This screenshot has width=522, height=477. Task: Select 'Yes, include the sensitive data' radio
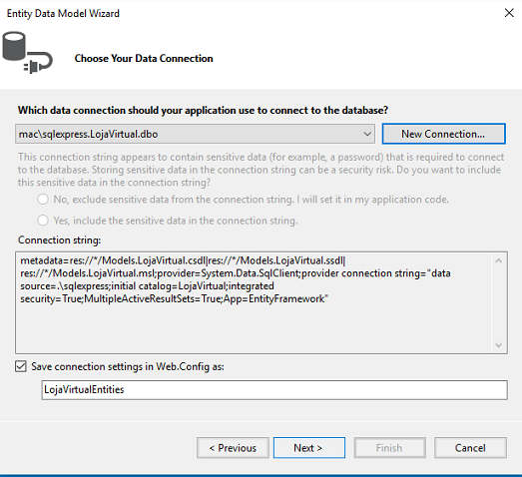click(x=43, y=221)
